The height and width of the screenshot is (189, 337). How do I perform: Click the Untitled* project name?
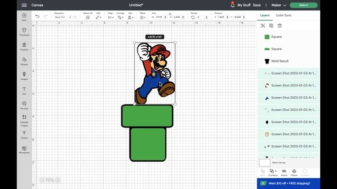click(x=136, y=5)
